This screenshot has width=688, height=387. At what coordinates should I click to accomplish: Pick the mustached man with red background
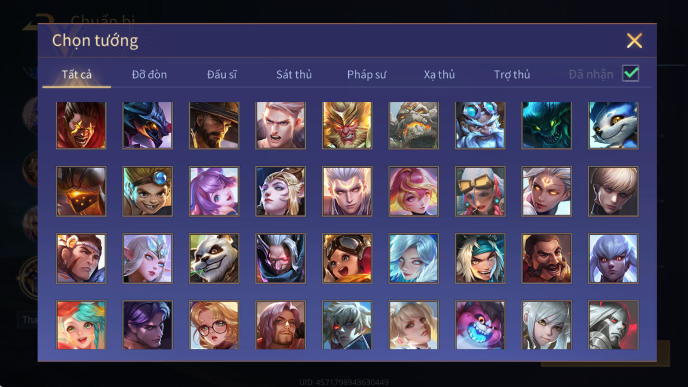click(547, 258)
